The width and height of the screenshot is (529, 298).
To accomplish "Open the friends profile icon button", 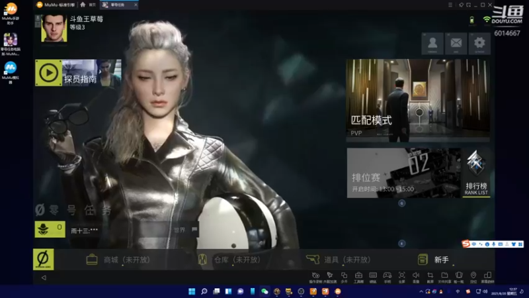I will (432, 43).
